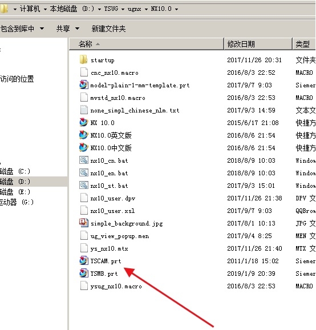Image resolution: width=316 pixels, height=330 pixels.
Task: Go to 计算机 in address breadcrumb
Action: 30,9
